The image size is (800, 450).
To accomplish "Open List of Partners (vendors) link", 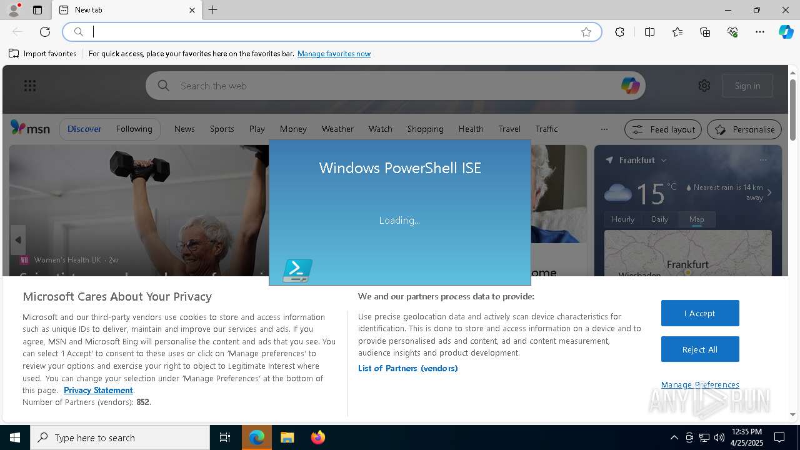I will point(407,368).
